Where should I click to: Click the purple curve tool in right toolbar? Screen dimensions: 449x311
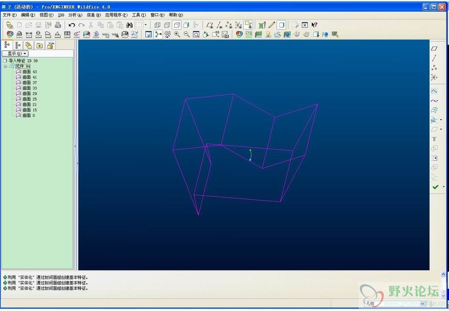pyautogui.click(x=434, y=101)
